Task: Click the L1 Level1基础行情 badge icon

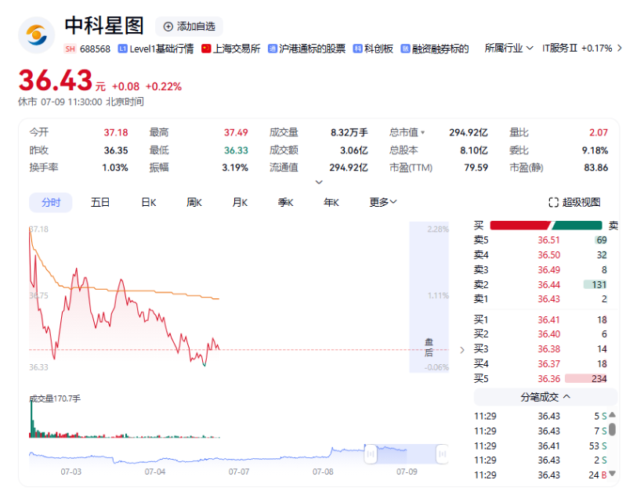Action: click(122, 49)
